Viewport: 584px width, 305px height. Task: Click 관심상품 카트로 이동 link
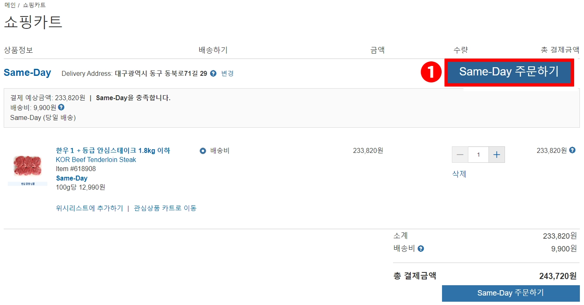[x=165, y=208]
